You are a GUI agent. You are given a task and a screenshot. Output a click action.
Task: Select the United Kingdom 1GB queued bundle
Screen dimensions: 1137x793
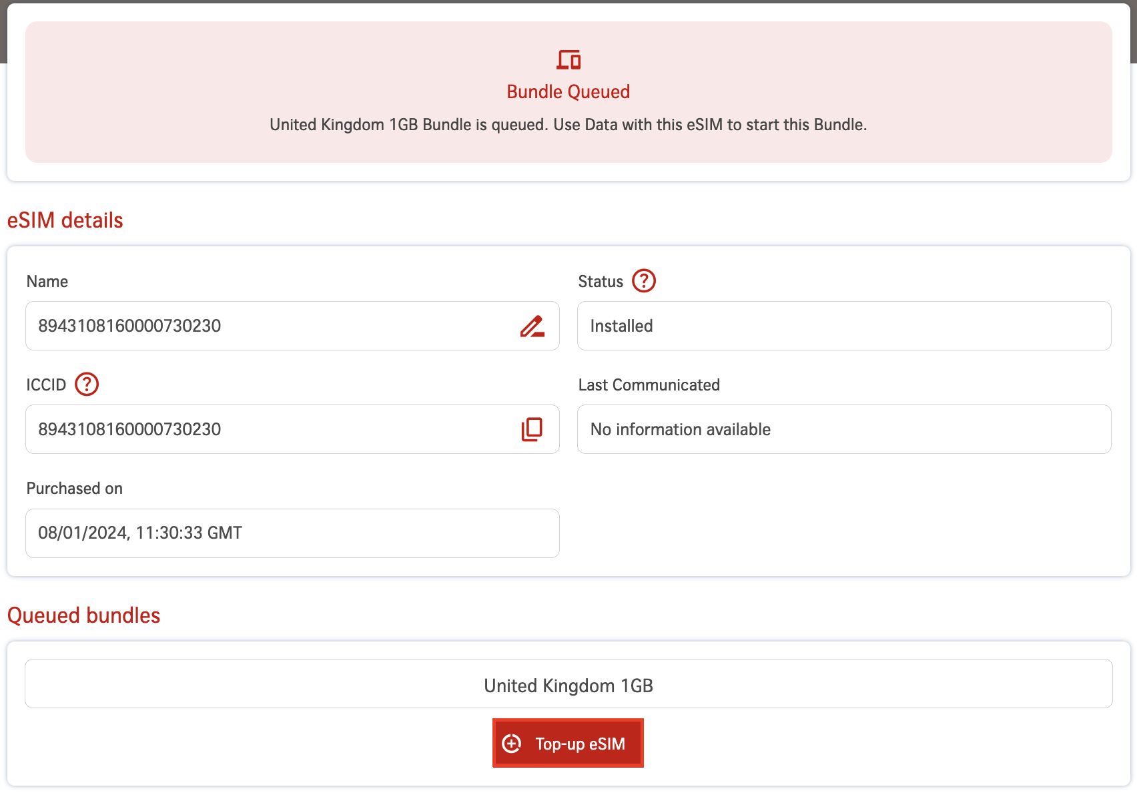pos(568,684)
